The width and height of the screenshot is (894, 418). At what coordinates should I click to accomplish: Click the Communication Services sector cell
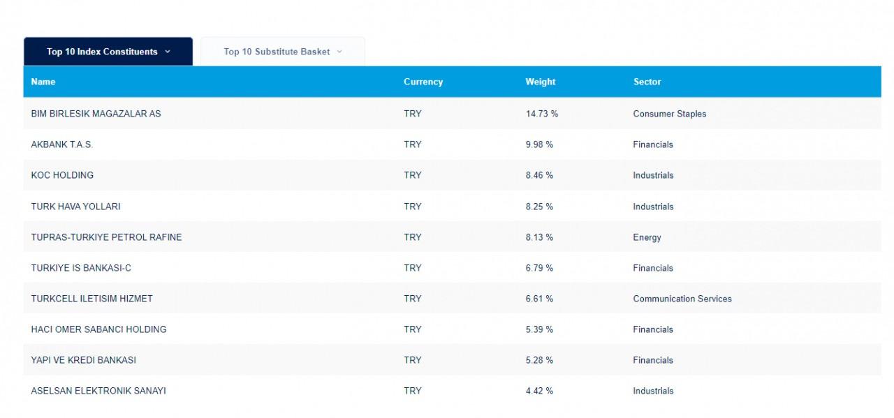(682, 299)
